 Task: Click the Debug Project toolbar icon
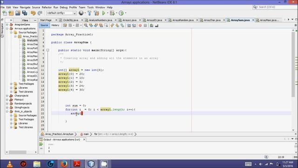[x=112, y=13]
